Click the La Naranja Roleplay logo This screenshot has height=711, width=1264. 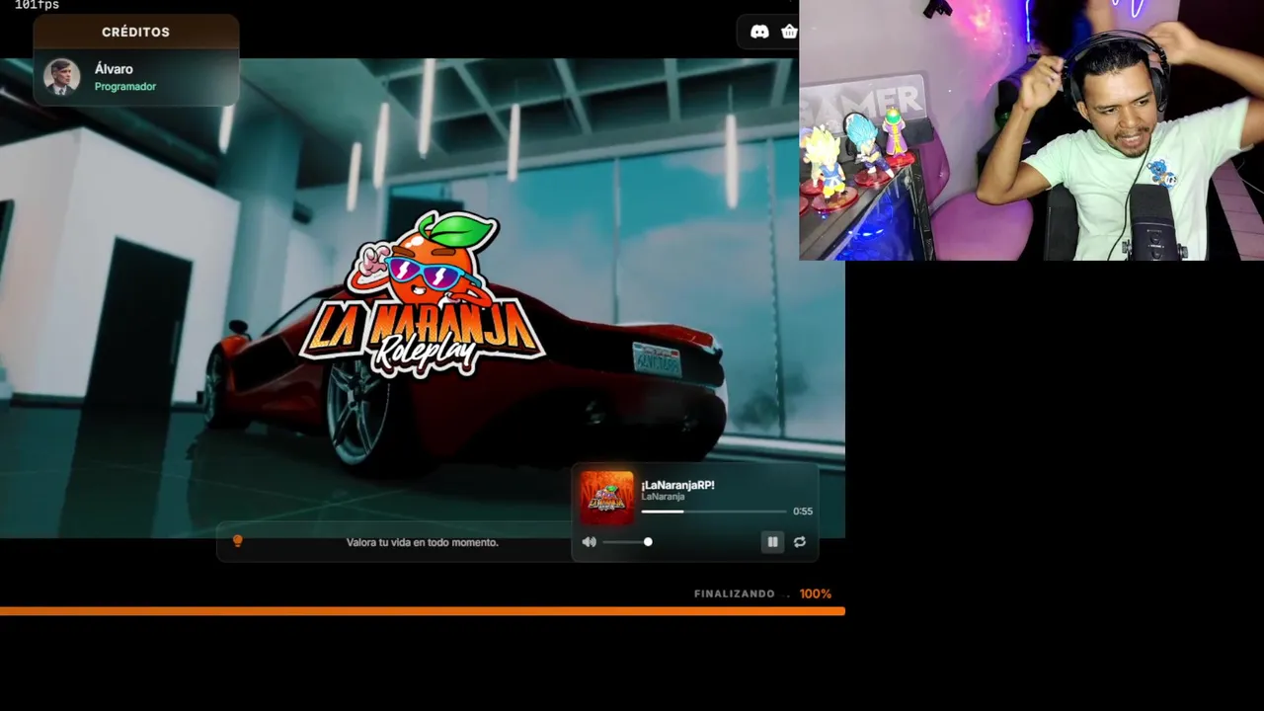423,294
